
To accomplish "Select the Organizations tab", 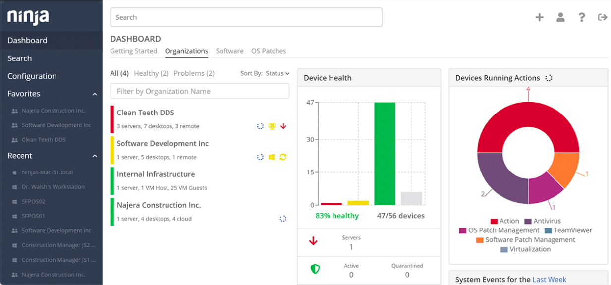I will click(x=186, y=51).
